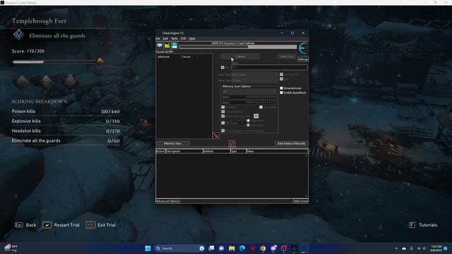This screenshot has width=452, height=254.
Task: Click the weather widget on the taskbar
Action: (11, 248)
